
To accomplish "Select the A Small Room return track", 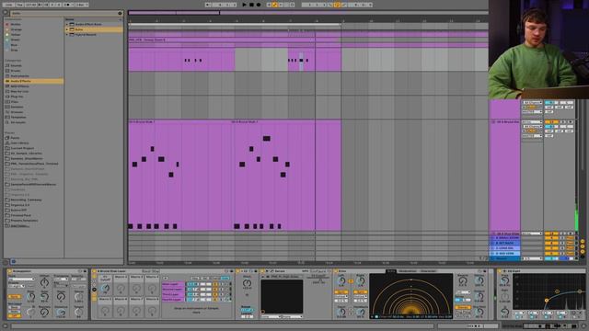I will tap(505, 238).
